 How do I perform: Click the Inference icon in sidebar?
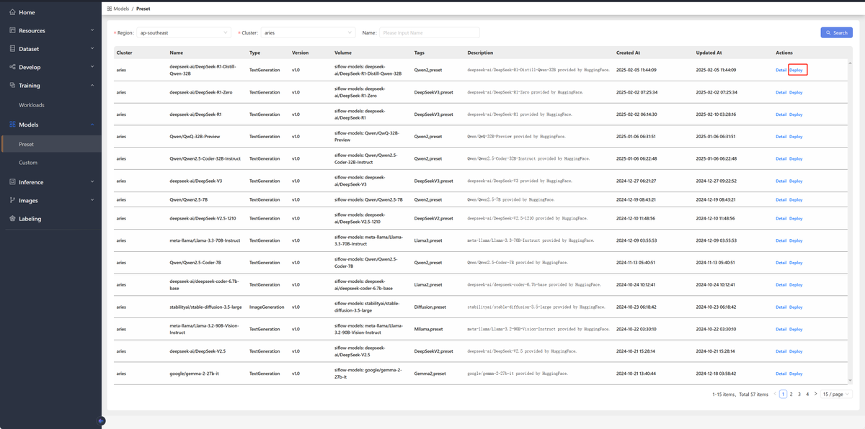click(12, 182)
